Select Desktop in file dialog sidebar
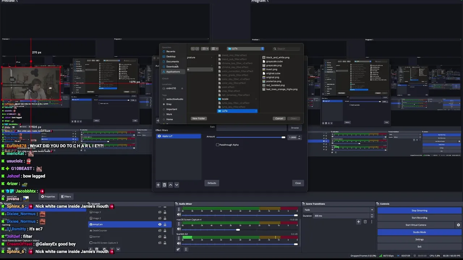The height and width of the screenshot is (260, 463). click(171, 56)
